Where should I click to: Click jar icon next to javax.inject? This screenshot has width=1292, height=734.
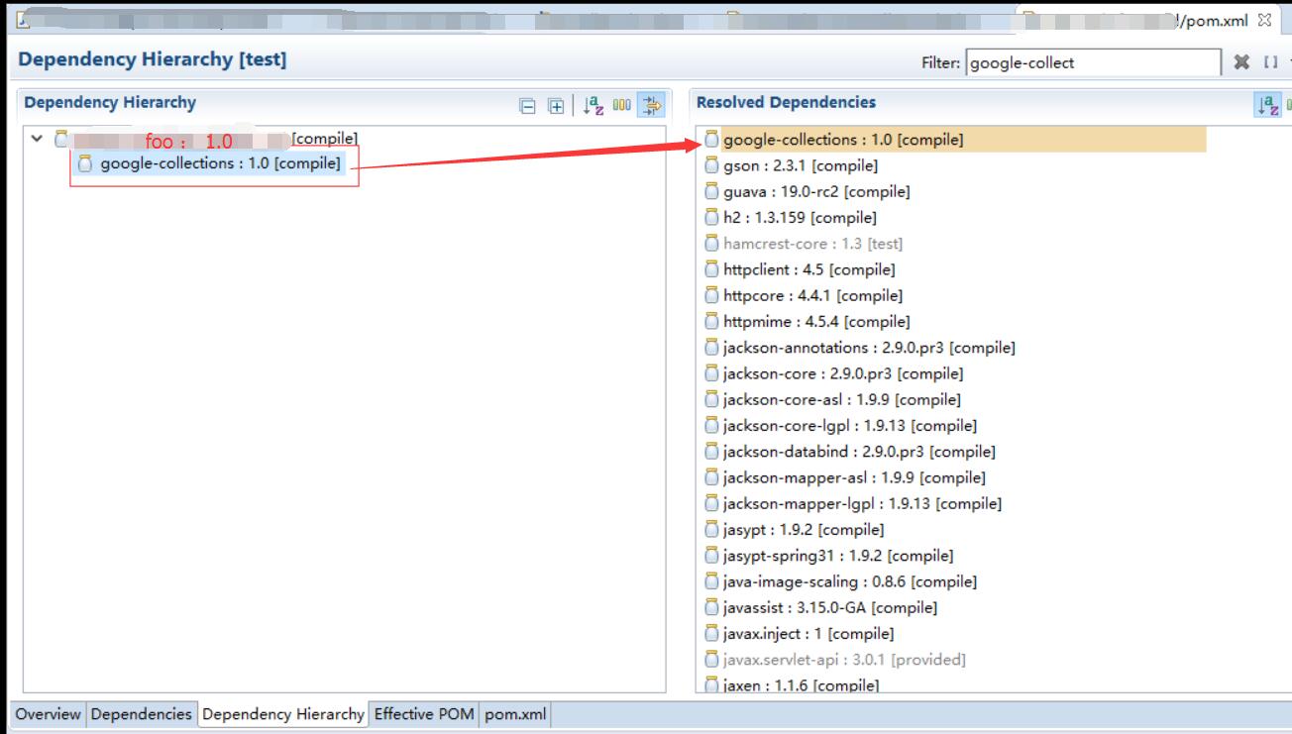pos(711,633)
